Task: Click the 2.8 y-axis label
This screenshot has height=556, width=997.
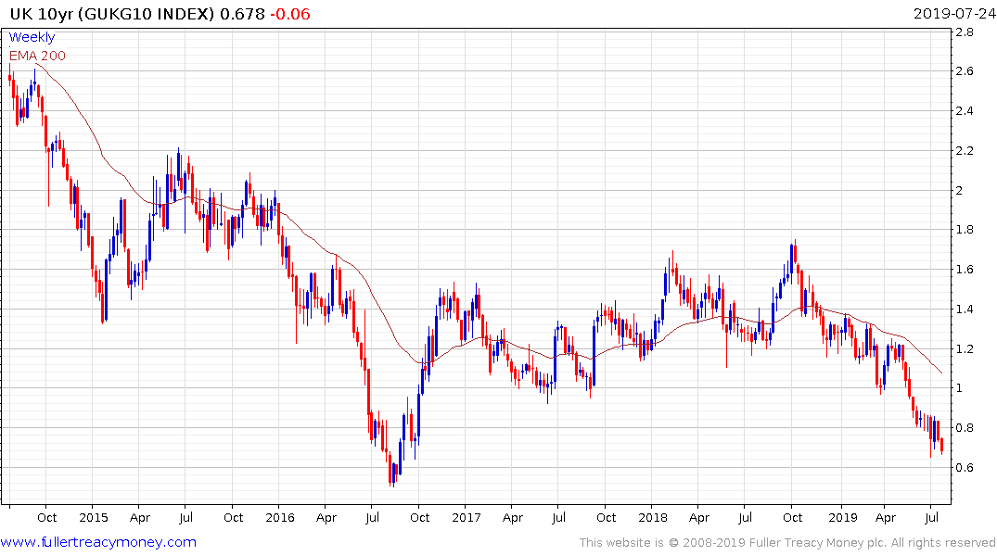Action: tap(965, 32)
